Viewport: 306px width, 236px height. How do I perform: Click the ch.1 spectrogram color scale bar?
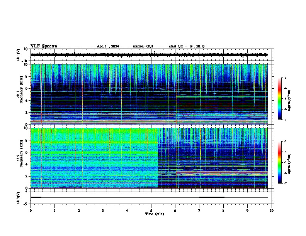279,99
